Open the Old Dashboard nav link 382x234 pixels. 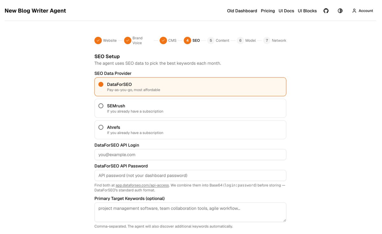click(x=242, y=11)
